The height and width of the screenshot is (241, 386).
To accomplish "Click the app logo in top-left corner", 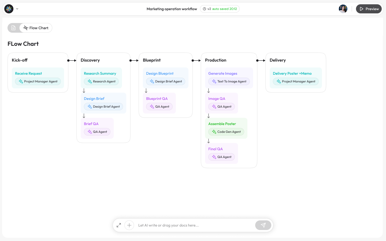I will (x=9, y=9).
